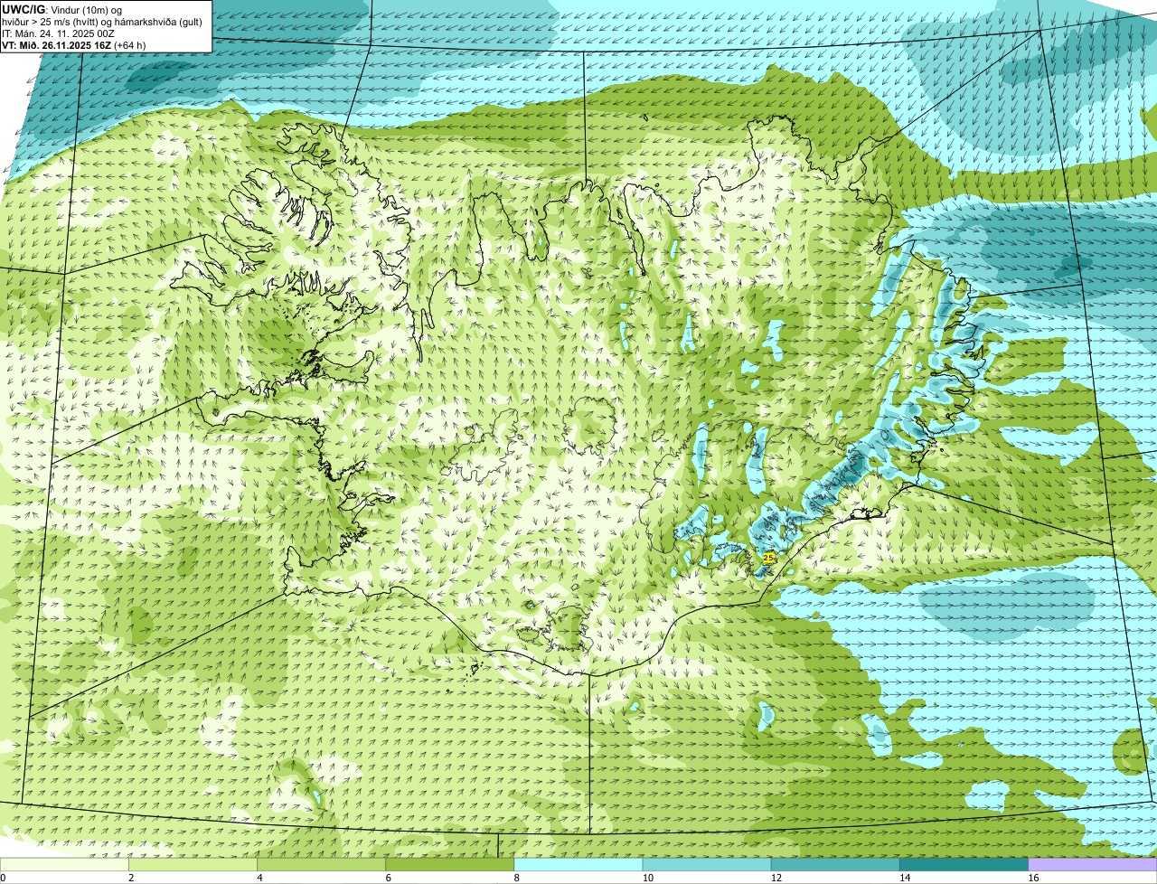Click the 'VT: Mið. 26.11.2025 16Z (+64 h)' line
Screen dimensions: 1157x884
[74, 45]
